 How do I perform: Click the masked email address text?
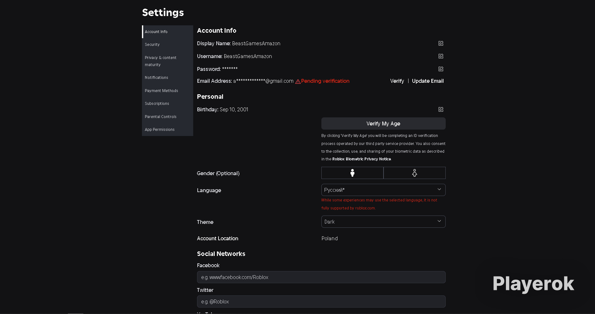[x=263, y=81]
